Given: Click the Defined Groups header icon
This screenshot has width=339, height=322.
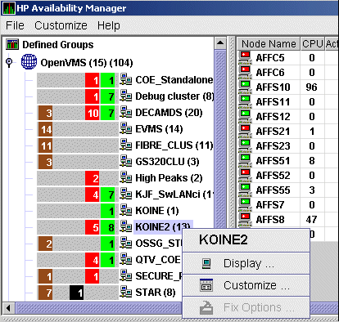Looking at the screenshot, I should coord(12,44).
